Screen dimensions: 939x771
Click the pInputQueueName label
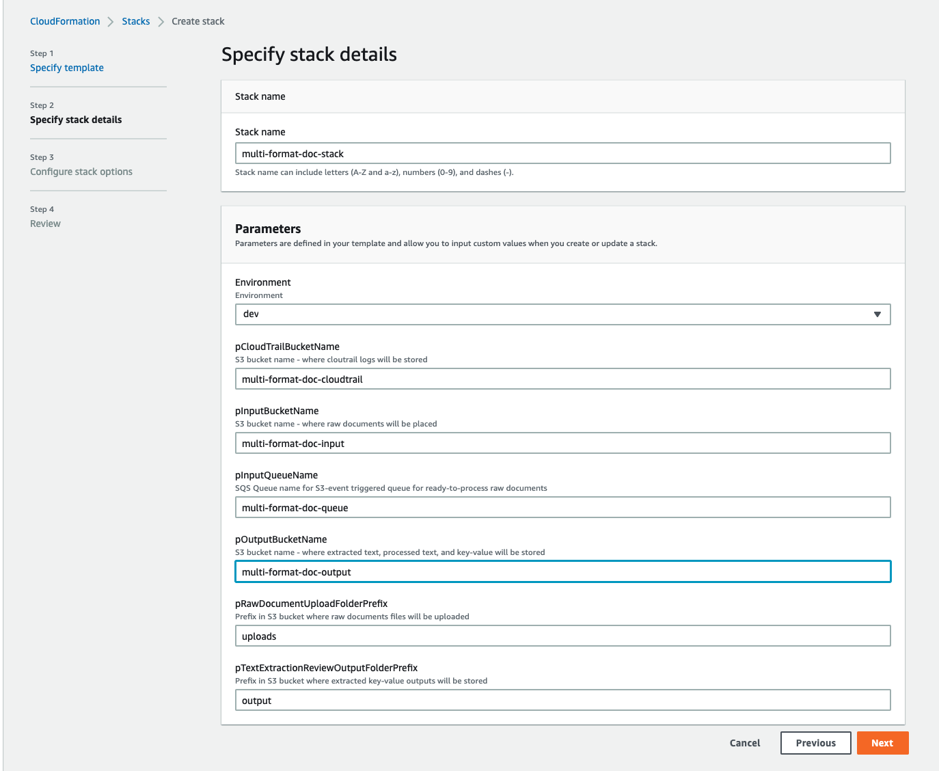(x=276, y=475)
